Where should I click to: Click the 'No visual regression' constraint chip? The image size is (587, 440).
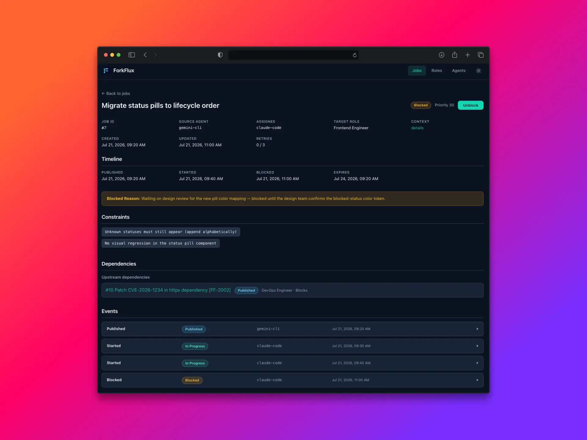161,243
